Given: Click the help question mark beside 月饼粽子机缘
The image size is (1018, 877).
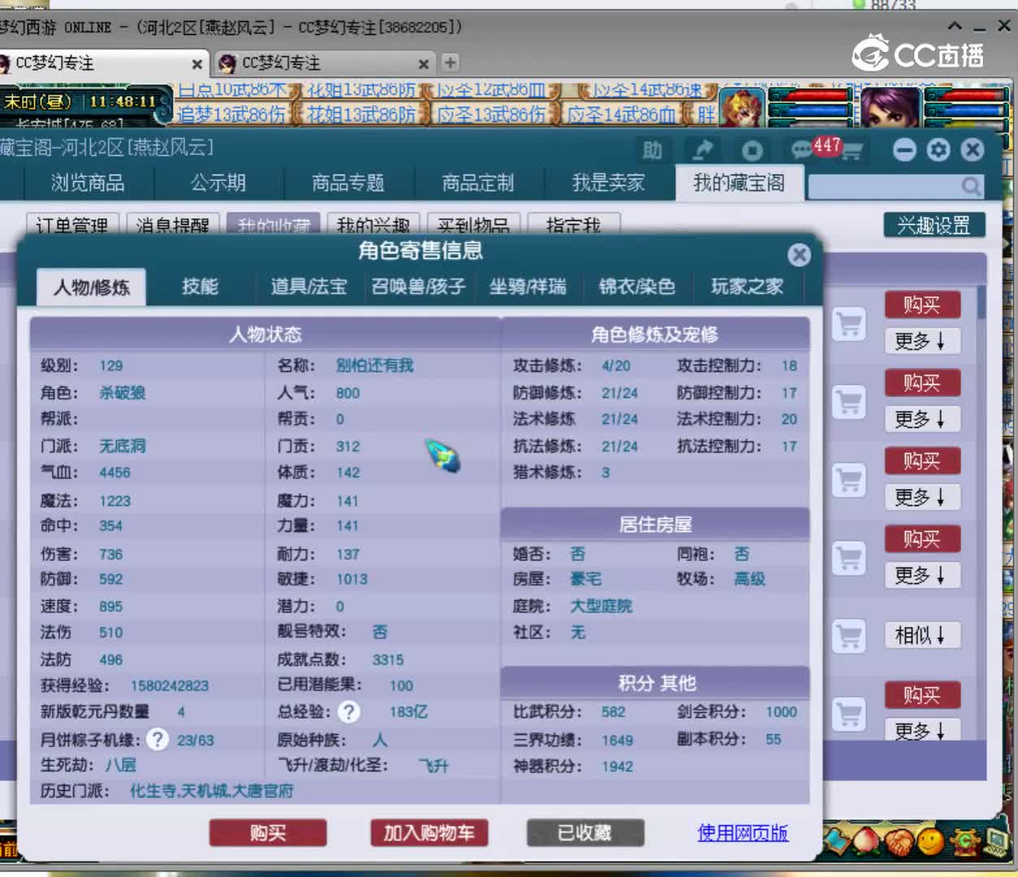Looking at the screenshot, I should (157, 739).
